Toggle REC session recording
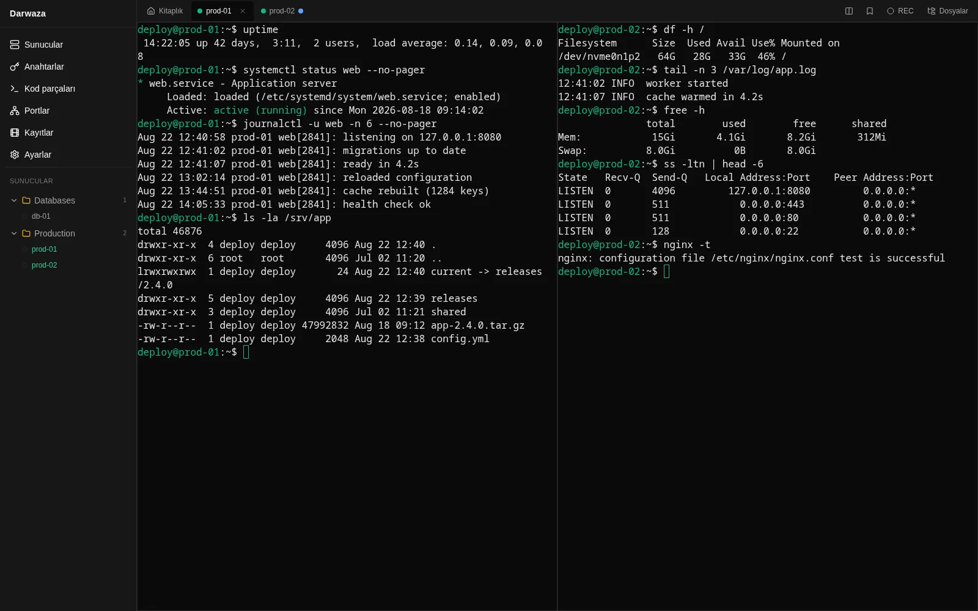The image size is (978, 611). tap(900, 11)
